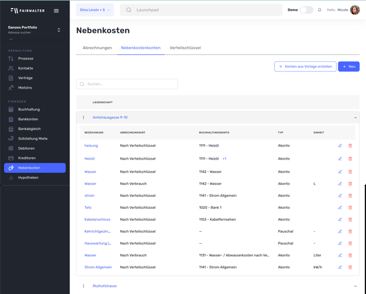Click Konten aus Vorlage erstellen button

pos(305,67)
